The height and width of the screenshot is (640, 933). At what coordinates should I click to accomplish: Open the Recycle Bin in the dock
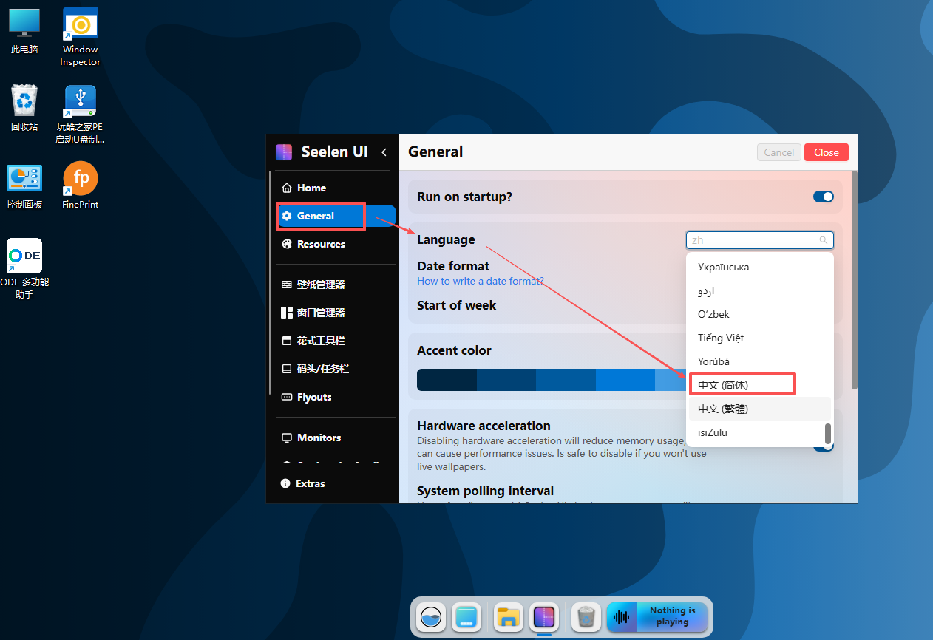(586, 617)
